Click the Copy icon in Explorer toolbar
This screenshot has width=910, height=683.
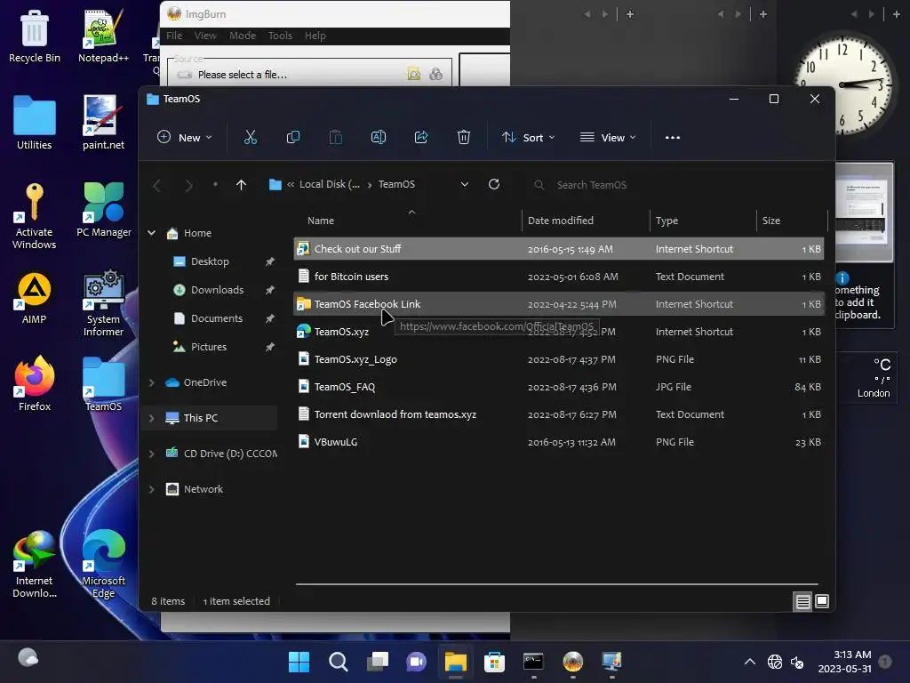[x=293, y=137]
